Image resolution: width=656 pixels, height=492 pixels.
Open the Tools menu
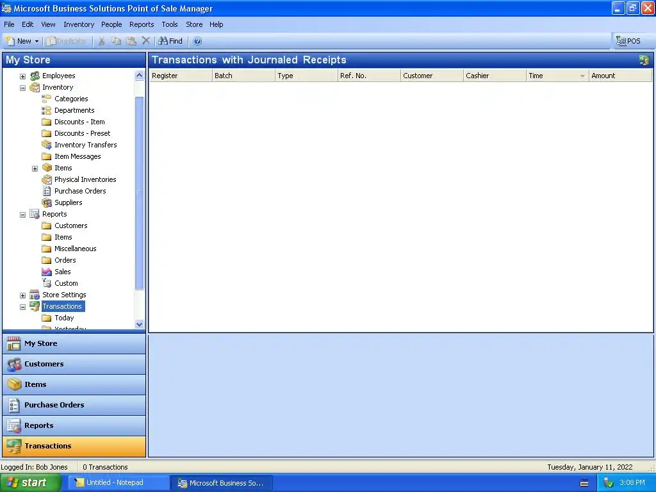pyautogui.click(x=169, y=24)
